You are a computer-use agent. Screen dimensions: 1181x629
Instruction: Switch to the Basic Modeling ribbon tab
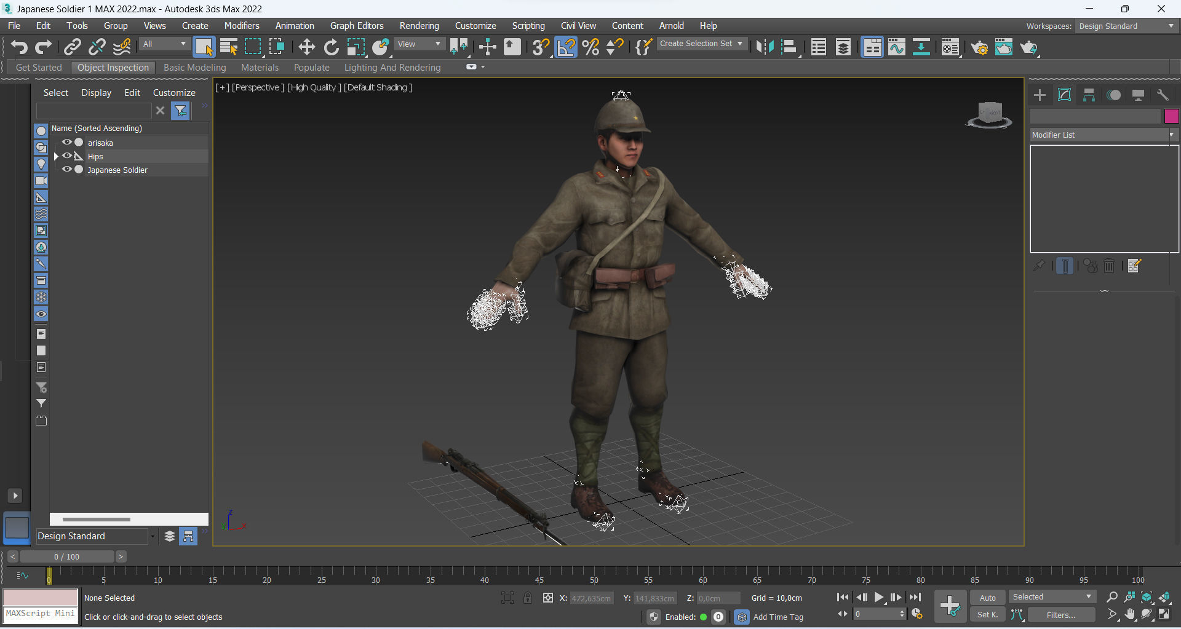click(x=194, y=68)
